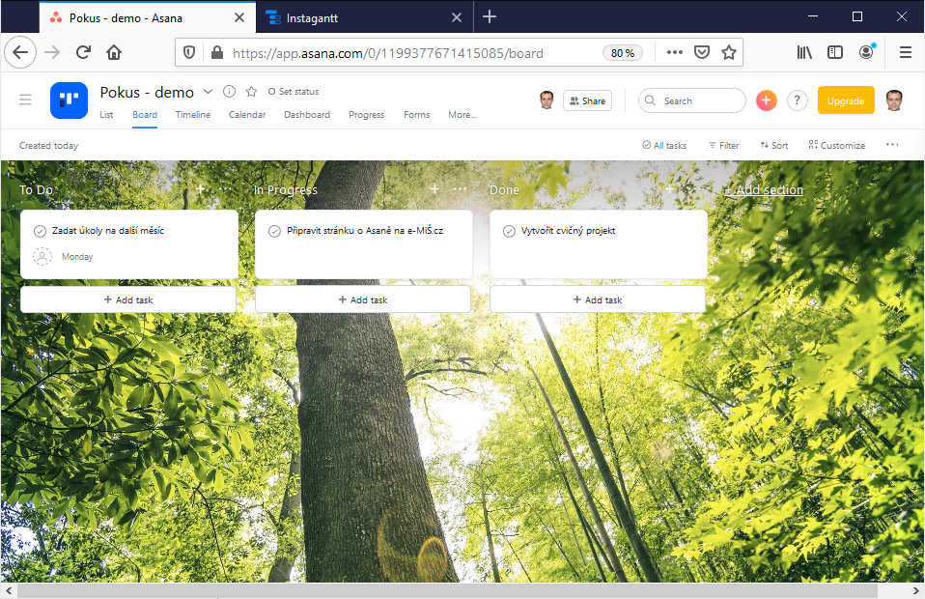The image size is (925, 599).
Task: Click the horizontal scrollbar right arrow
Action: coord(917,590)
